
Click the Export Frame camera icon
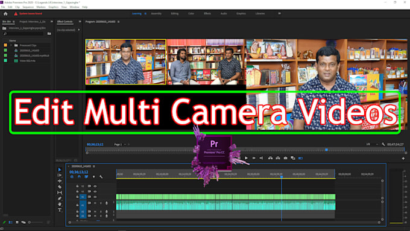[285, 158]
